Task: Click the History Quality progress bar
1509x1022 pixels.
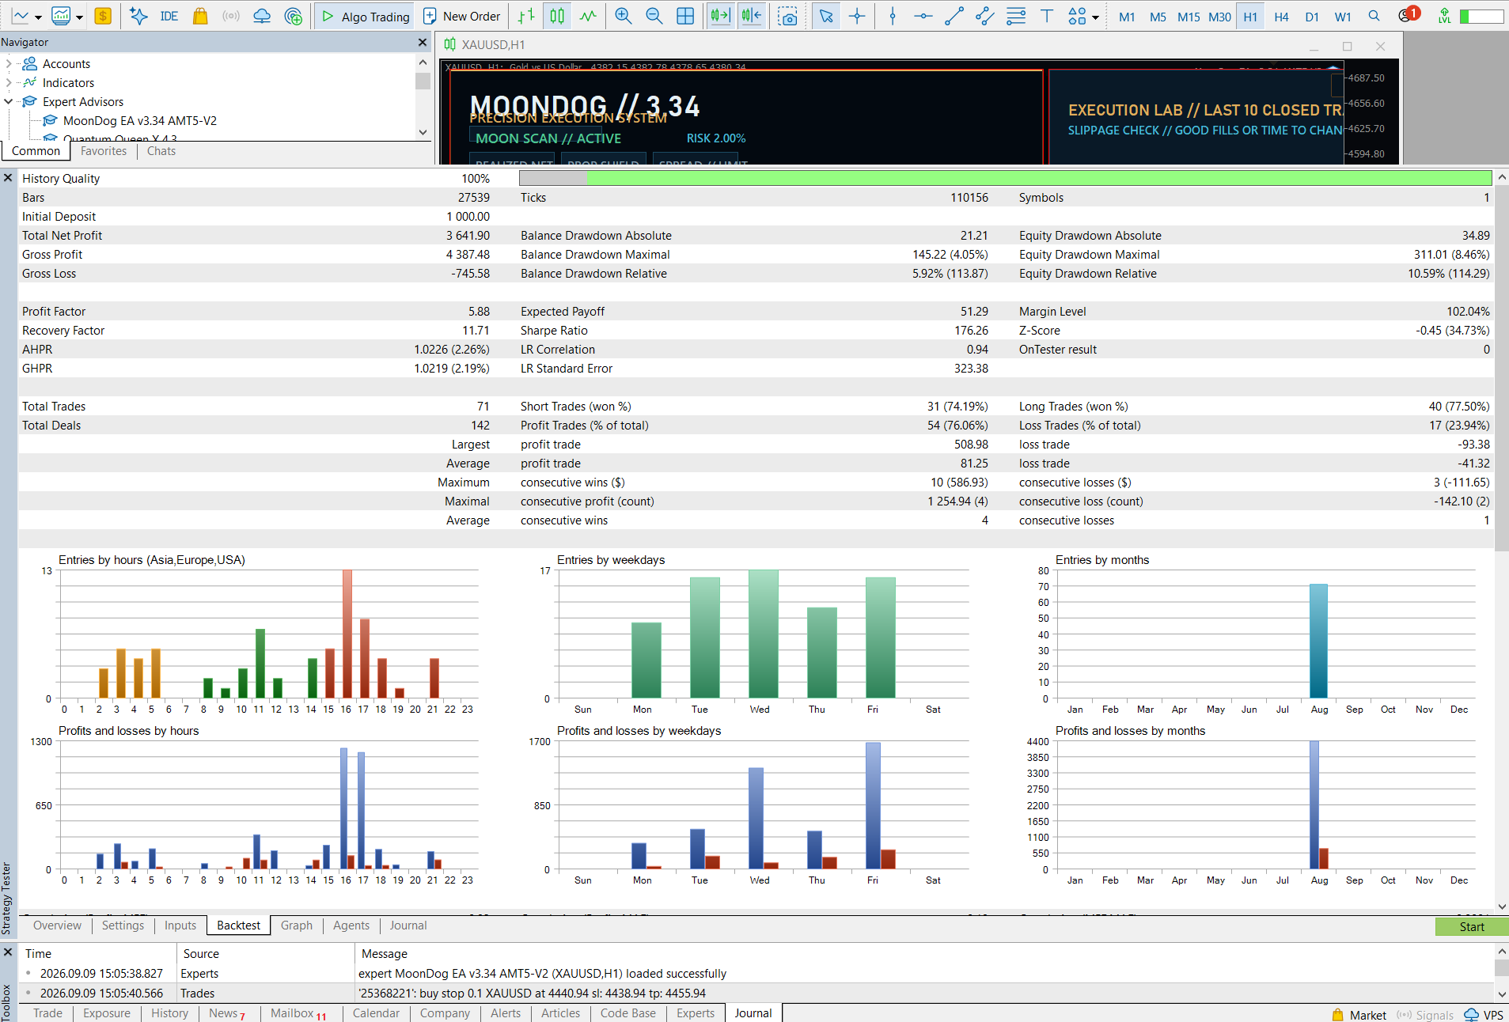Action: (1005, 179)
